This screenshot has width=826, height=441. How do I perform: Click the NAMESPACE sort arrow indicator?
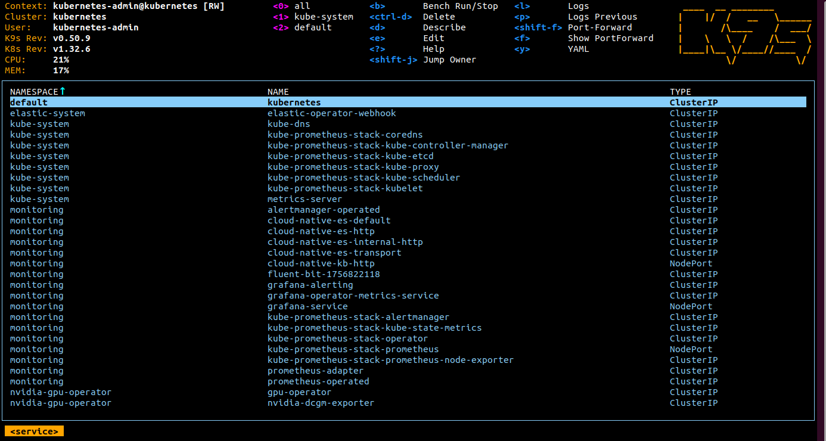point(62,91)
